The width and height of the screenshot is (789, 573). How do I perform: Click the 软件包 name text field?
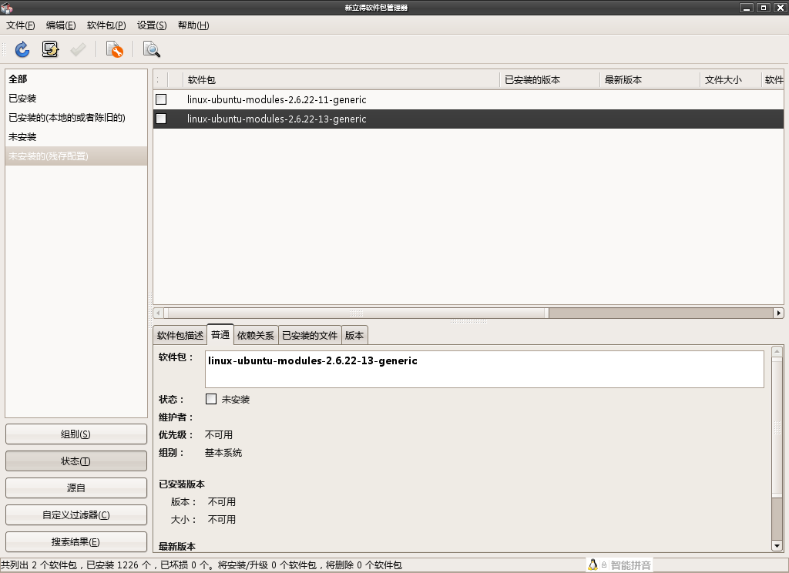[x=485, y=369]
